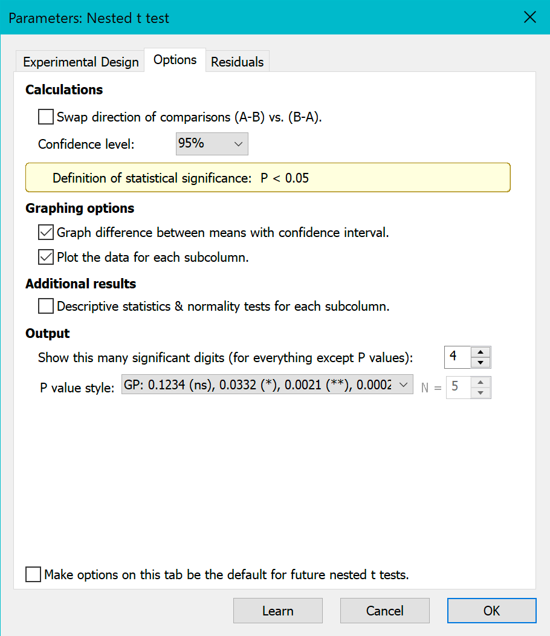
Task: Close the Nested t test dialog
Action: coord(529,18)
